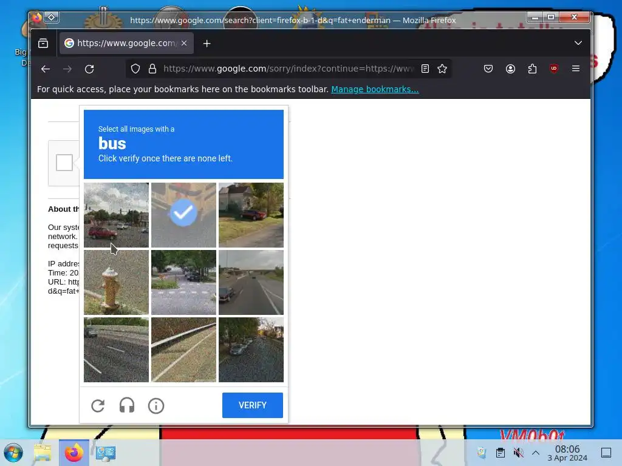The width and height of the screenshot is (622, 466).
Task: Open the Windows Start menu orb
Action: (x=13, y=453)
